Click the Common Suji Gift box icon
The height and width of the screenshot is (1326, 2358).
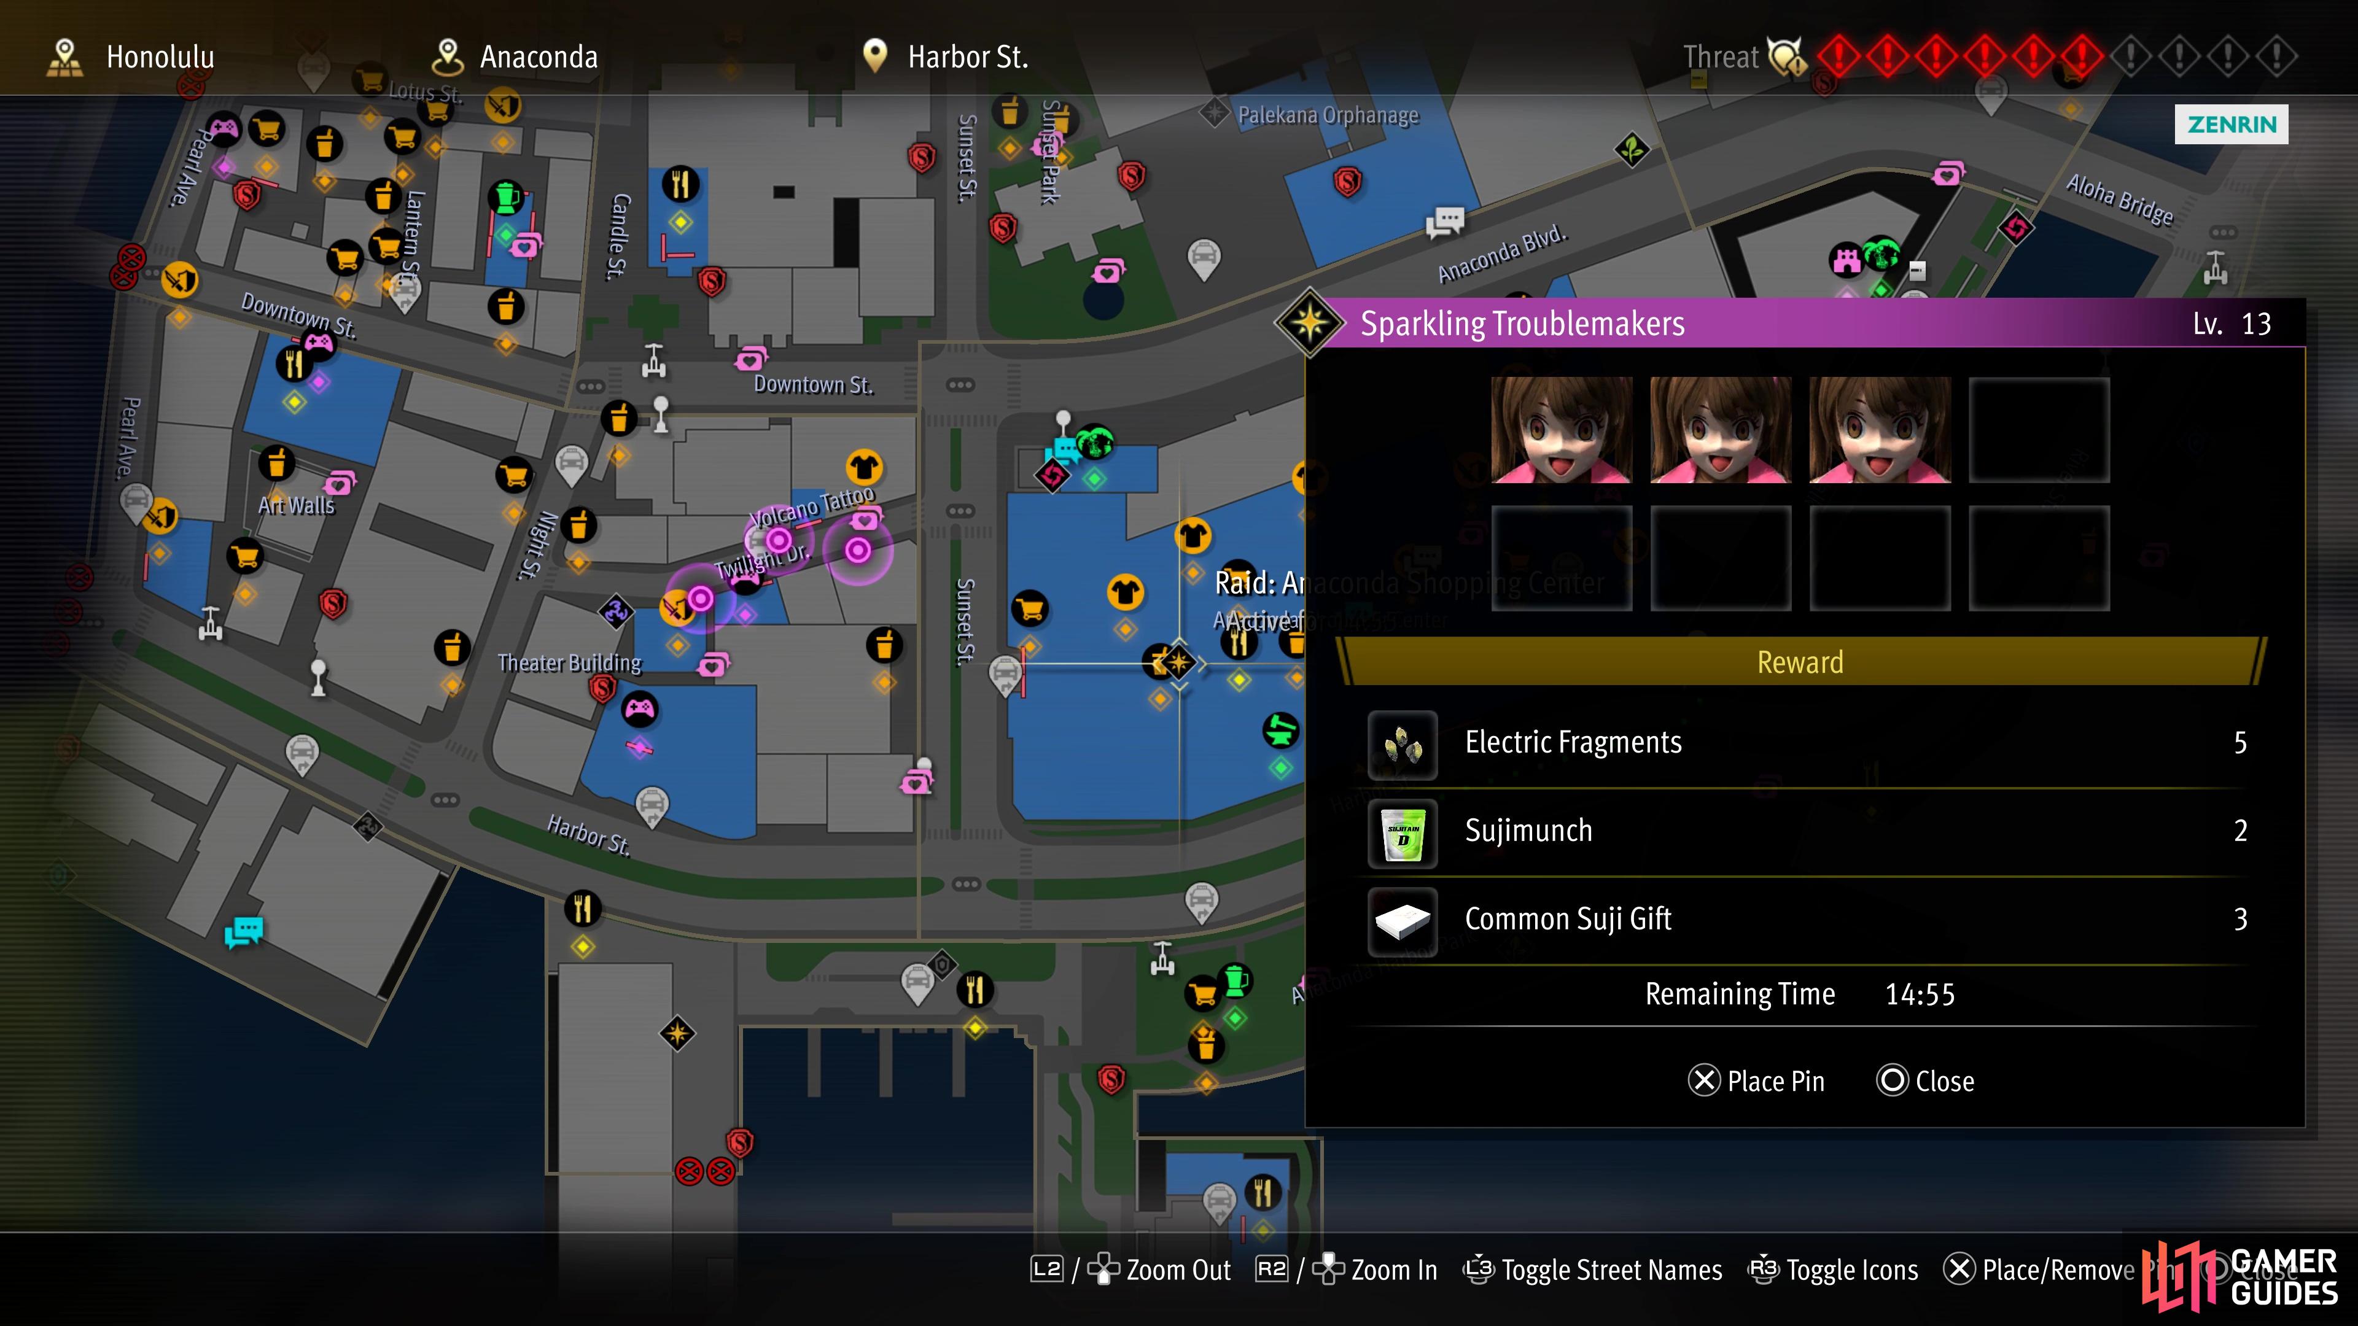[1403, 921]
